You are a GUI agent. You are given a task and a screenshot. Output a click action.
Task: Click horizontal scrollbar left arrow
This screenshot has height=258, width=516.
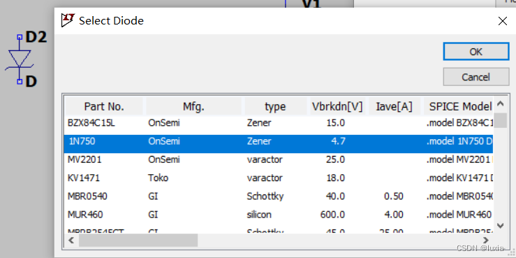tap(71, 241)
